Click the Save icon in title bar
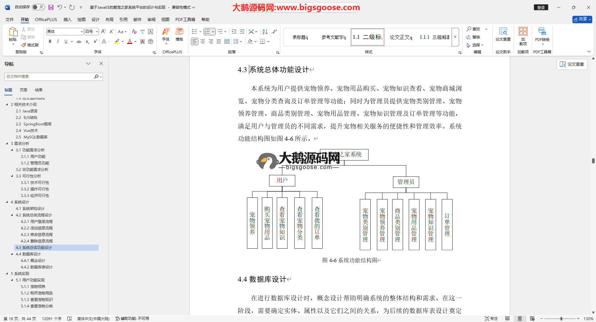Screen dimensions: 596x322 click(51, 7)
